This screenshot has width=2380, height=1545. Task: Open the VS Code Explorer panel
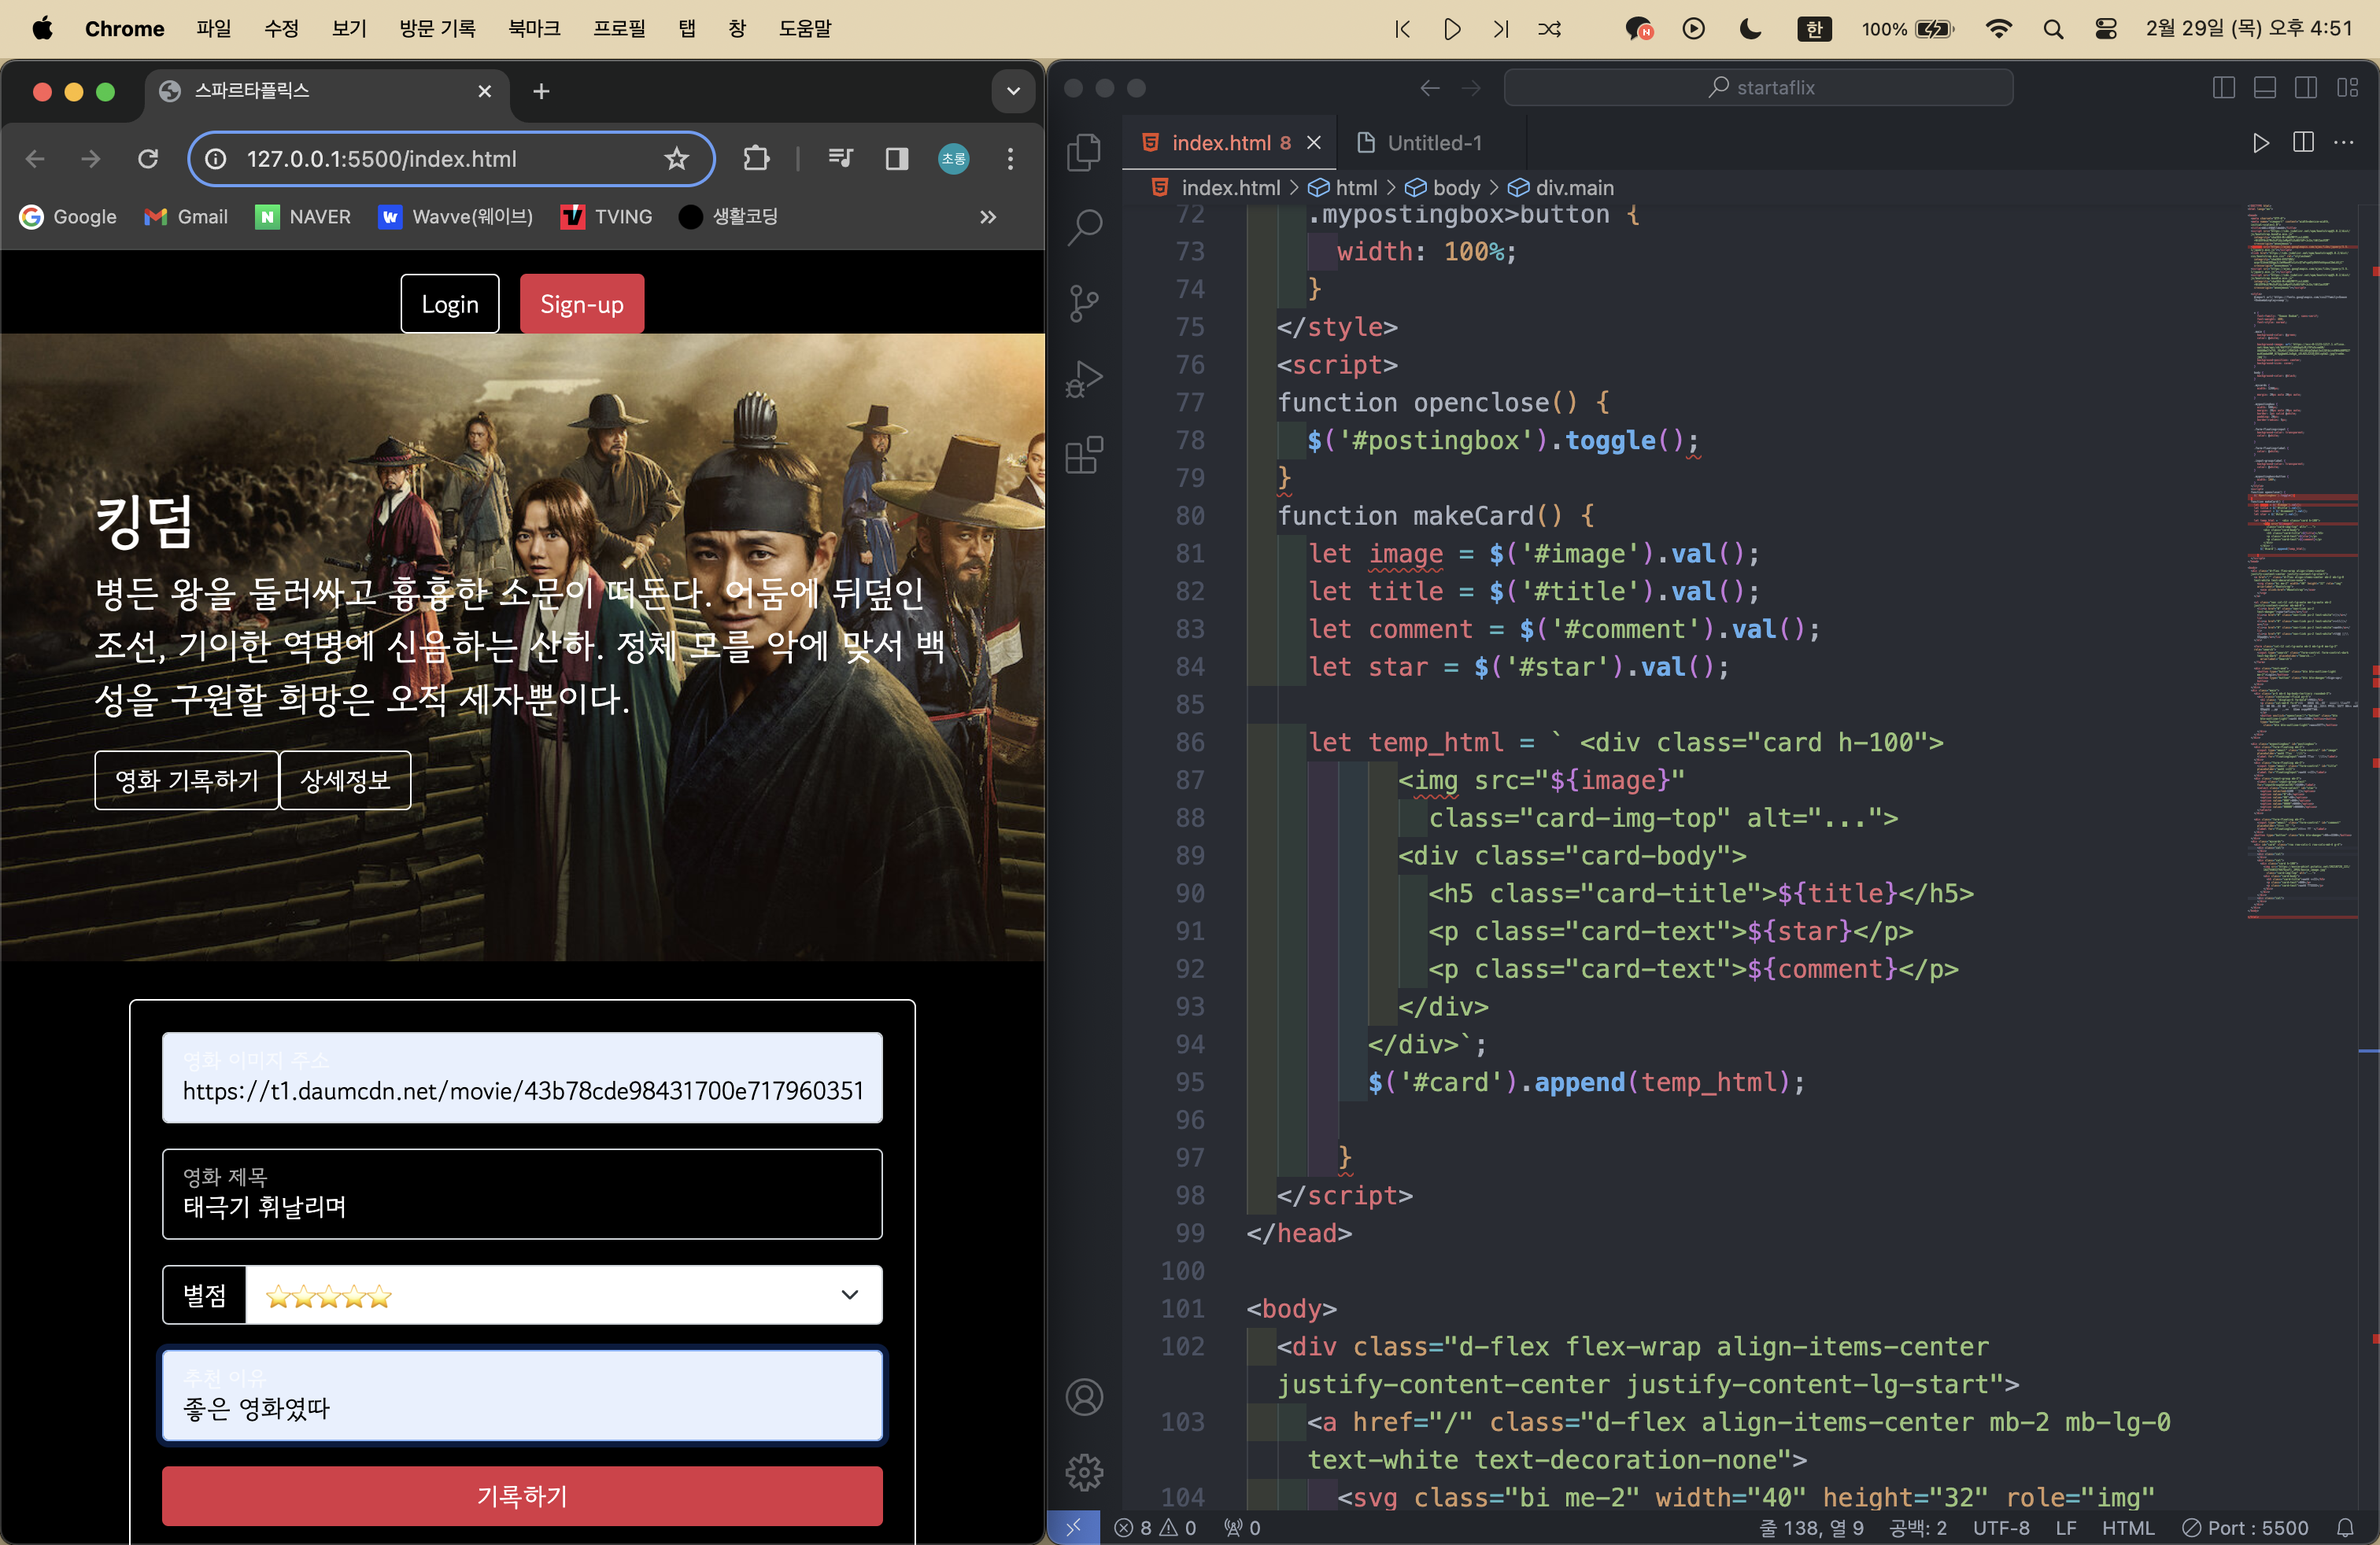click(x=1084, y=152)
